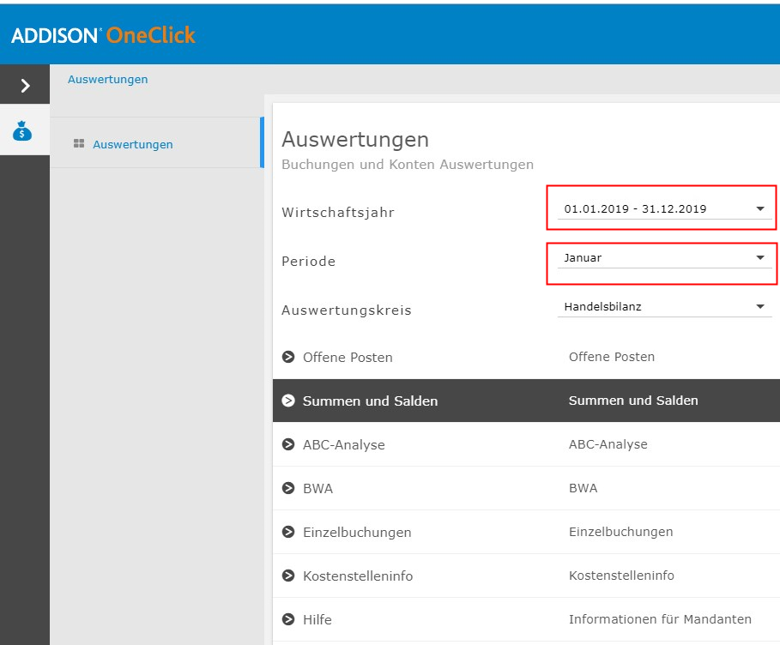Click the arrow icon beside Kostenstelleninfo

288,576
